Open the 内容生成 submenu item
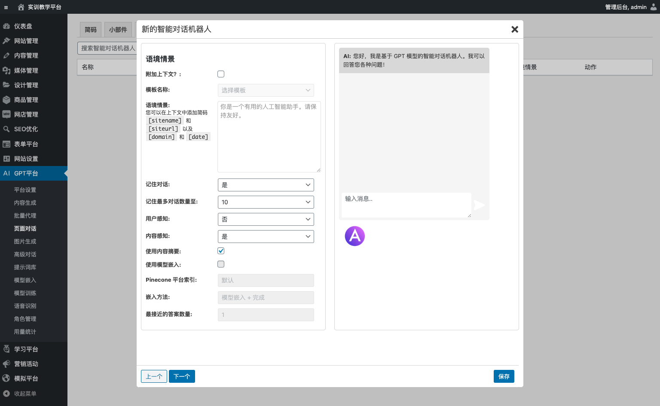This screenshot has height=406, width=660. pyautogui.click(x=25, y=203)
